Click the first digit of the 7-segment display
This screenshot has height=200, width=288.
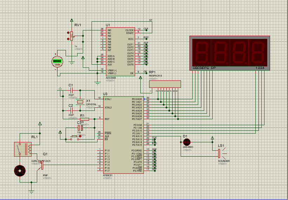coord(201,52)
